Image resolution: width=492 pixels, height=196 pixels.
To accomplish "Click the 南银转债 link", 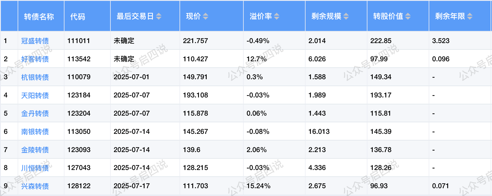I will pos(35,132).
